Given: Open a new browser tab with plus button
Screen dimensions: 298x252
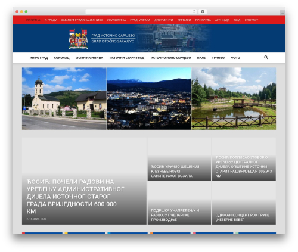Looking at the screenshot, I should pyautogui.click(x=283, y=13).
